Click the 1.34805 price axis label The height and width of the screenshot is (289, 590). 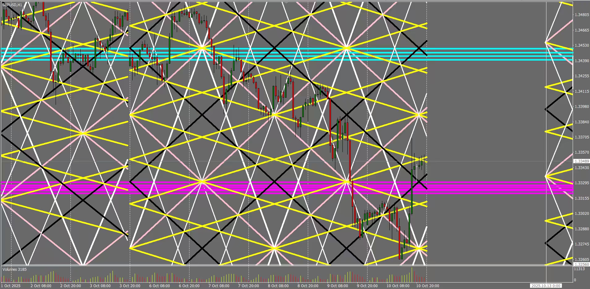582,15
